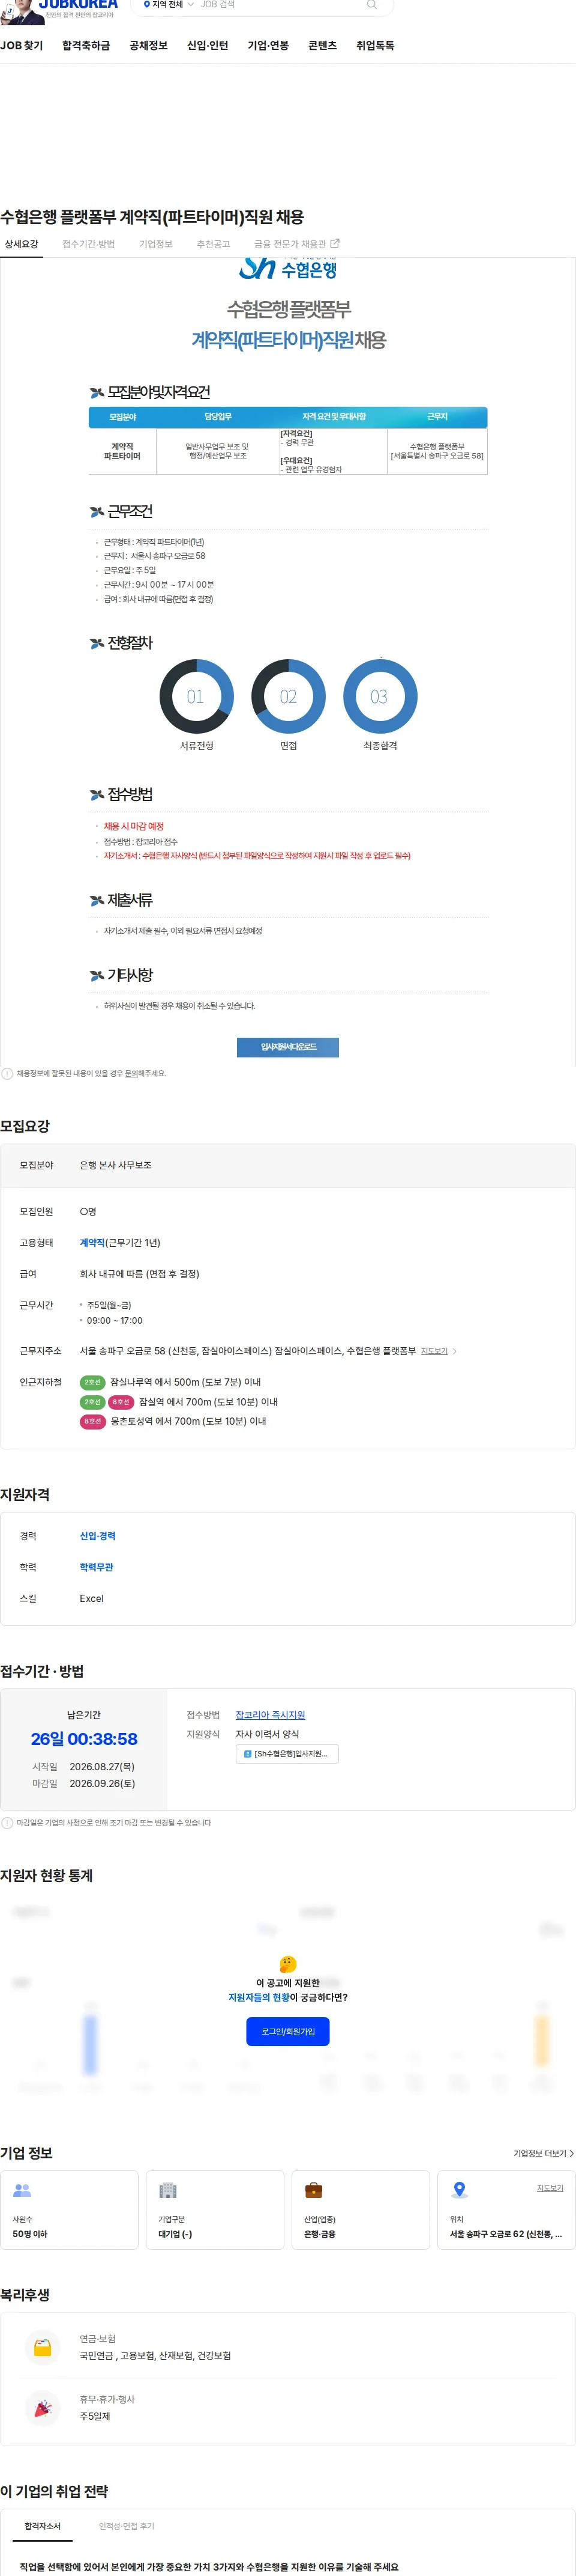Screen dimensions: 576x2576
Task: Click the 국민연금, 고용보험 benefits text
Action: click(x=156, y=2355)
